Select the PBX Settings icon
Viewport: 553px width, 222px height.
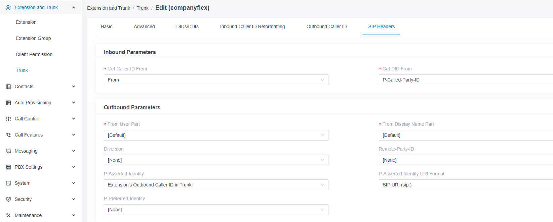click(8, 167)
